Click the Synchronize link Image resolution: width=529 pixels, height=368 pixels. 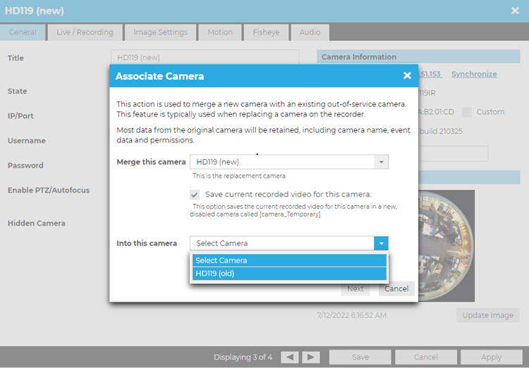click(474, 74)
